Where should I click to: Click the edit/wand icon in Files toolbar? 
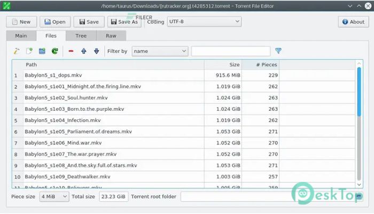point(17,51)
